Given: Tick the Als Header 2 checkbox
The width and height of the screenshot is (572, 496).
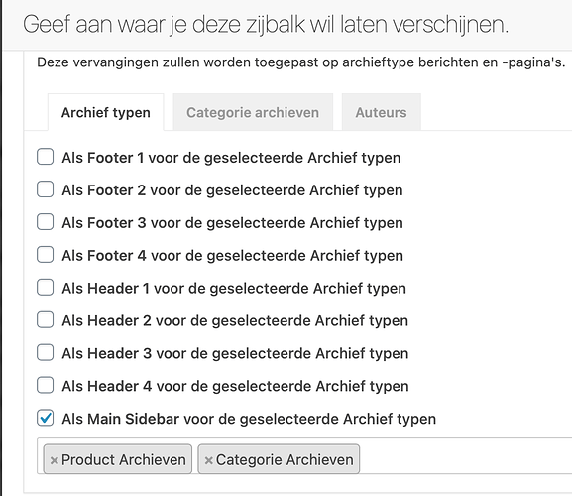Looking at the screenshot, I should coord(46,320).
